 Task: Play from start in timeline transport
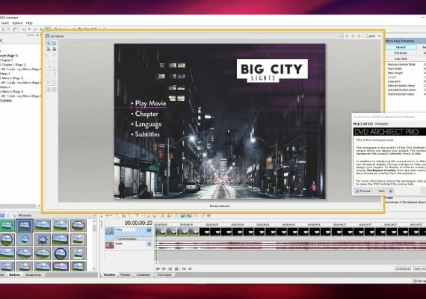158,269
